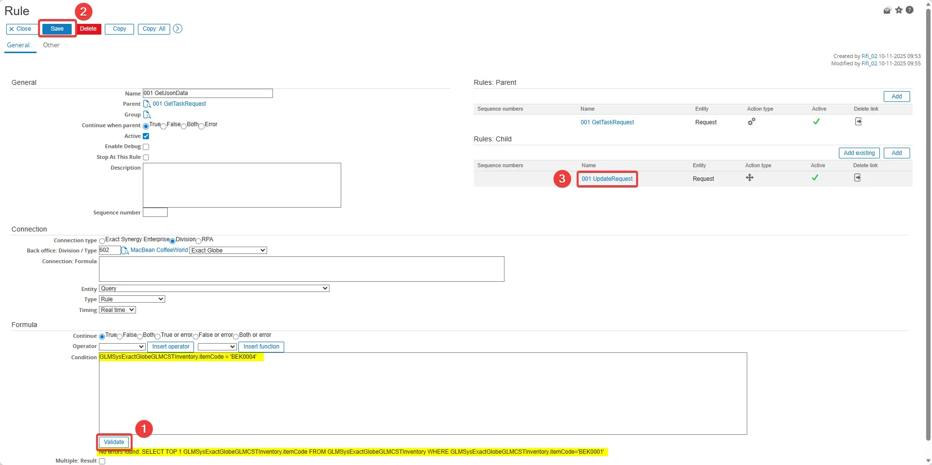This screenshot has height=465, width=932.
Task: Open the Exact Globe back office dropdown
Action: click(x=228, y=251)
